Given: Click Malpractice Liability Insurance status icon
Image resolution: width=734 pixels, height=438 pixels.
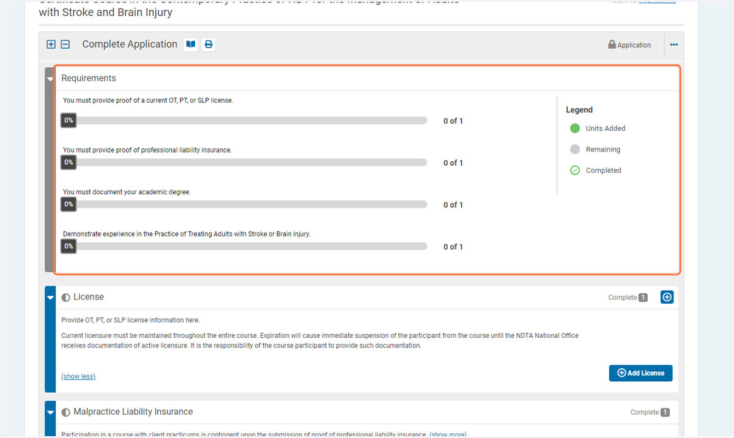Looking at the screenshot, I should click(66, 412).
